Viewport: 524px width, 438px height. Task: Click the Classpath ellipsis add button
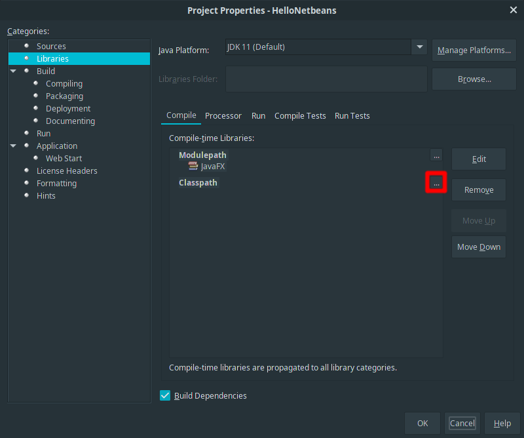pos(436,183)
